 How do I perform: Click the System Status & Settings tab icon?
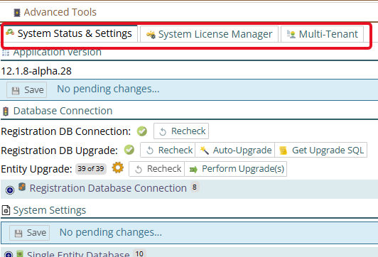point(10,33)
